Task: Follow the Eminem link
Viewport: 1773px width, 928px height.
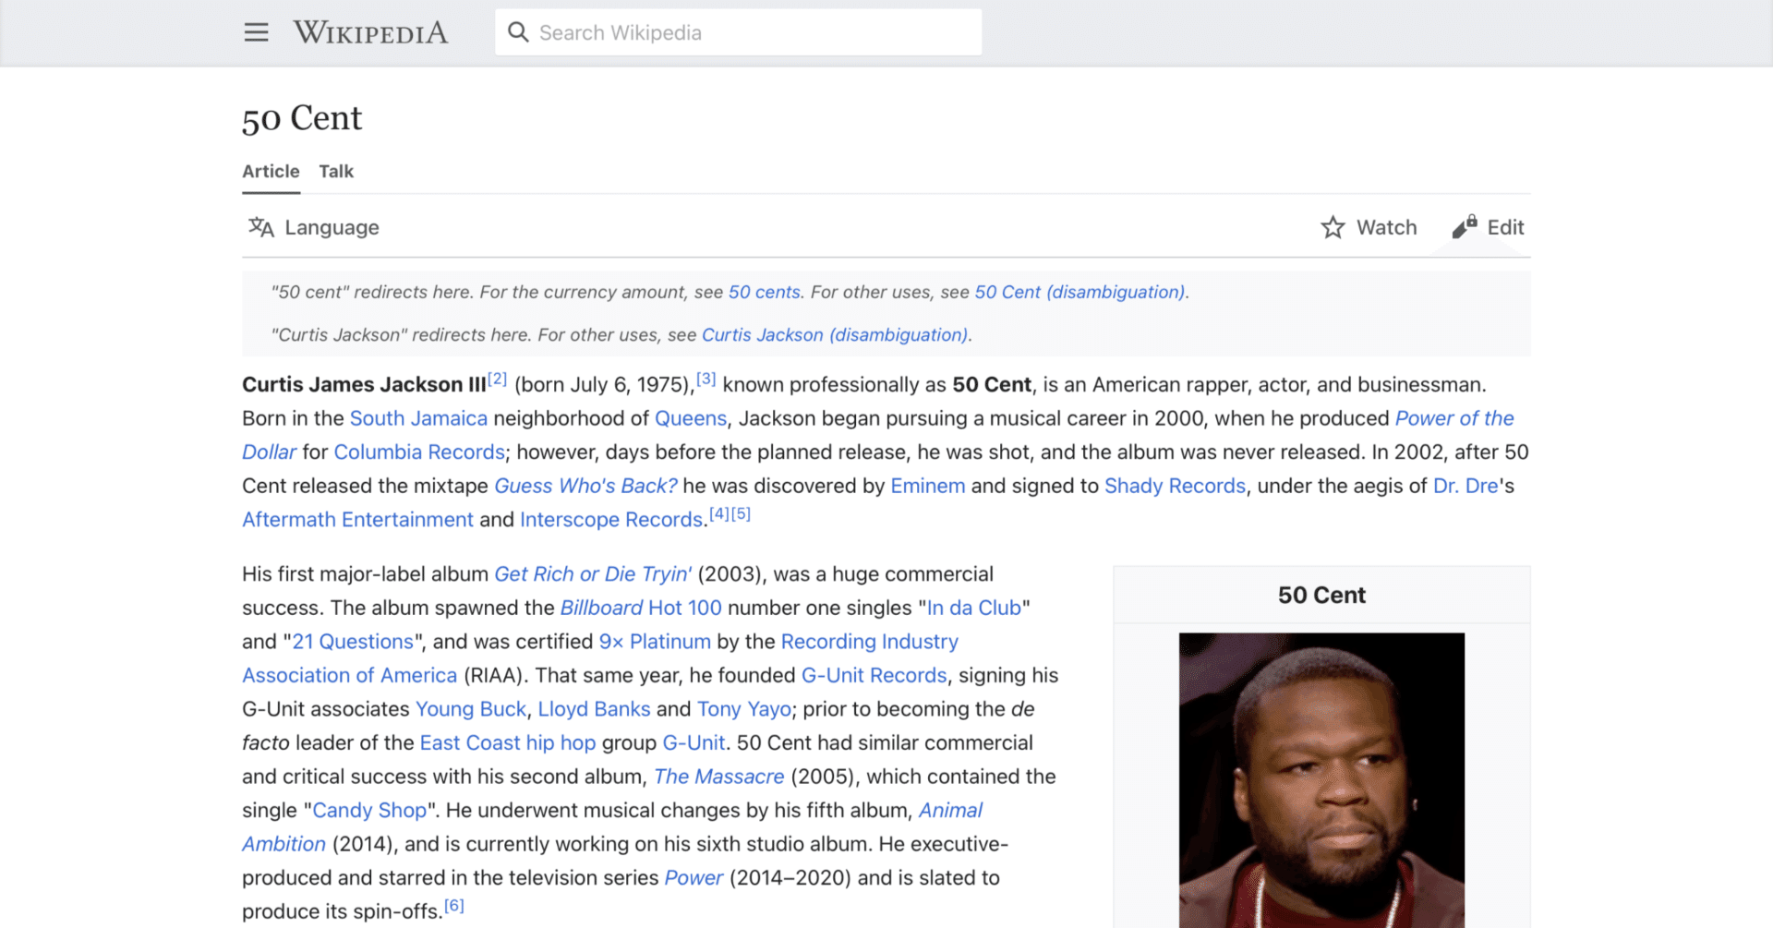Action: [928, 485]
